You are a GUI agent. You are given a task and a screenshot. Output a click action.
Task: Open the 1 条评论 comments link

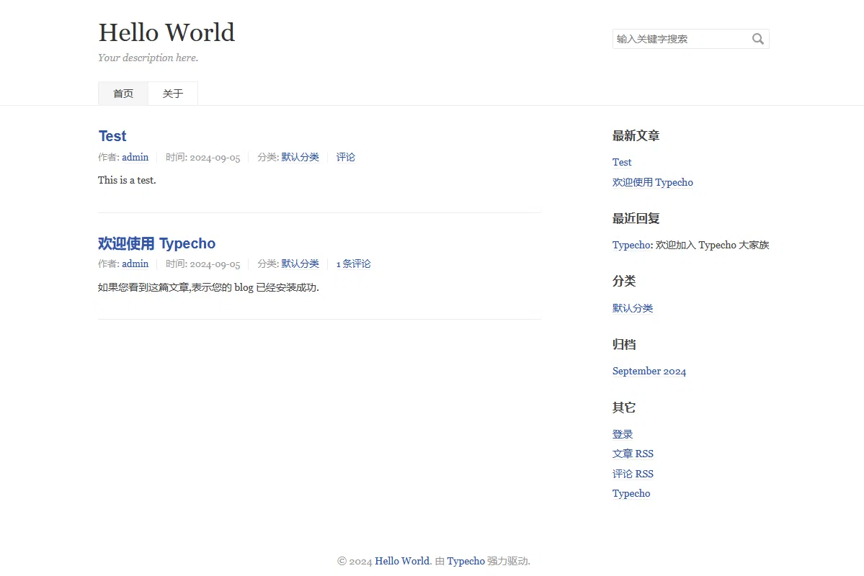point(353,264)
